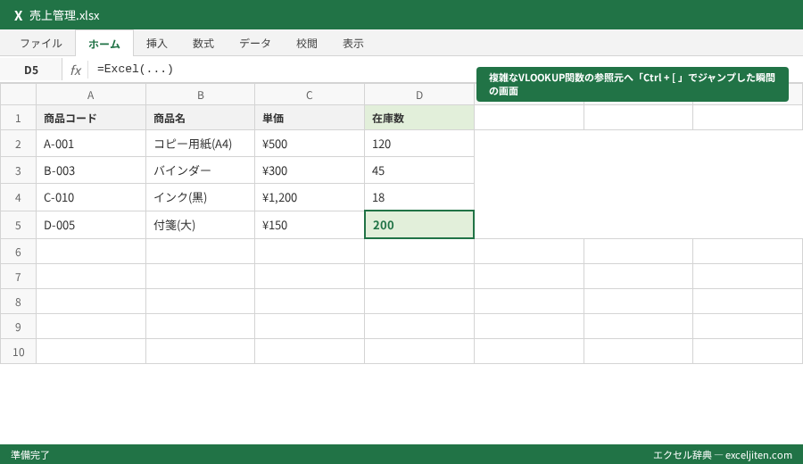Select the 商品コード header cell
The image size is (803, 464).
click(x=91, y=118)
